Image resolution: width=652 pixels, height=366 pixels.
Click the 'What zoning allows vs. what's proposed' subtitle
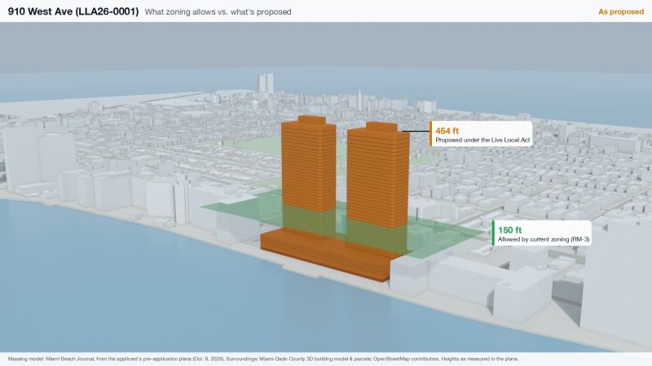tap(218, 12)
